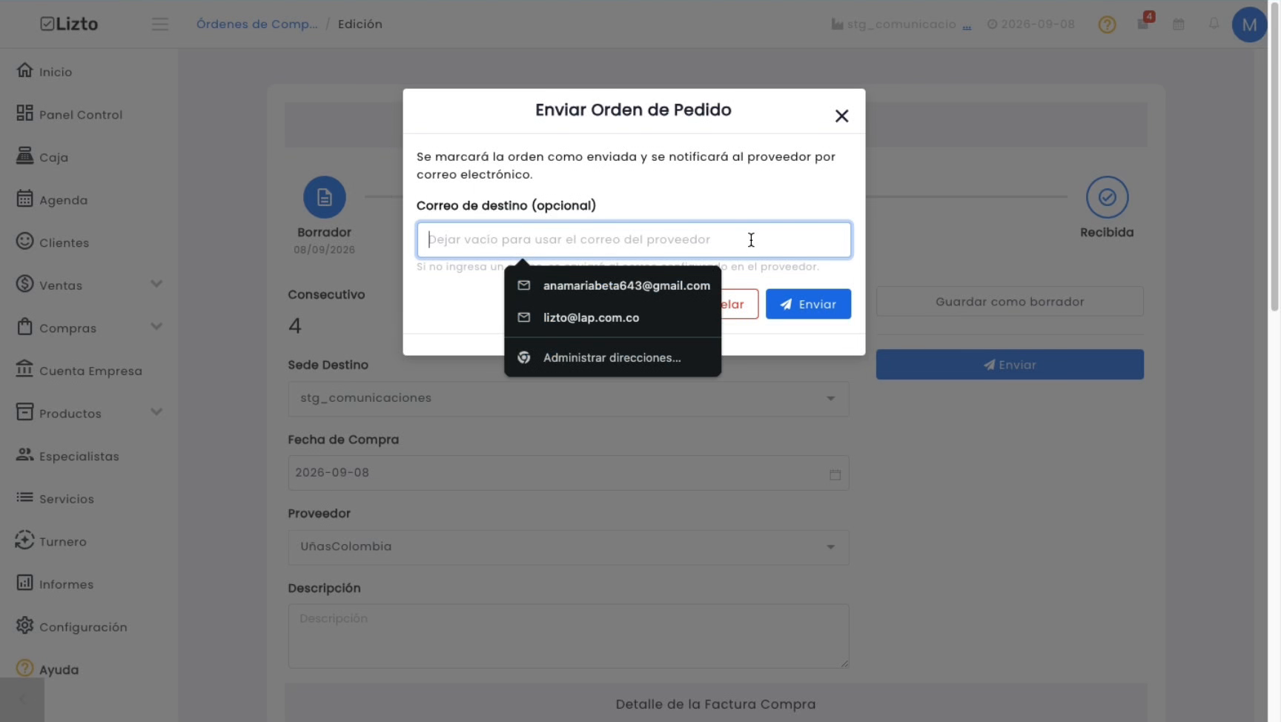Open the Agenda calendar icon
1281x722 pixels.
tap(24, 199)
